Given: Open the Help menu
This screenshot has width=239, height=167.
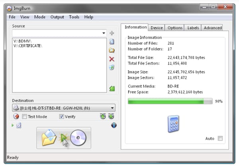Looking at the screenshot, I should tap(88, 17).
